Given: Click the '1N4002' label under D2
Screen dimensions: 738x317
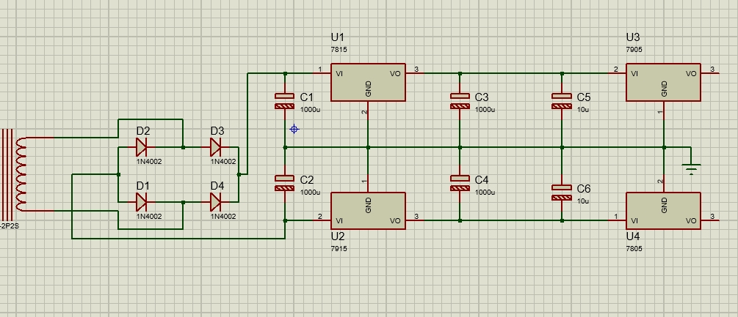Looking at the screenshot, I should point(149,161).
